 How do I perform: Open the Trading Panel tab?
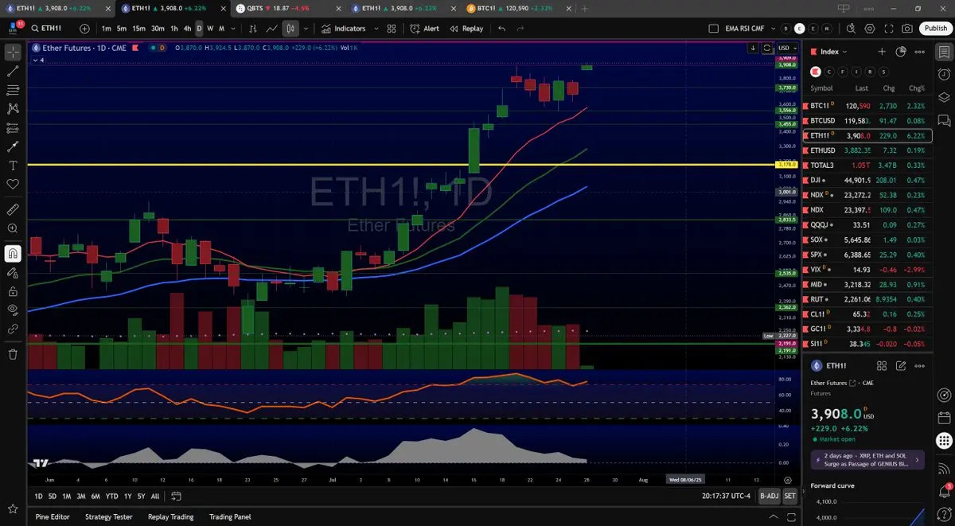[230, 516]
